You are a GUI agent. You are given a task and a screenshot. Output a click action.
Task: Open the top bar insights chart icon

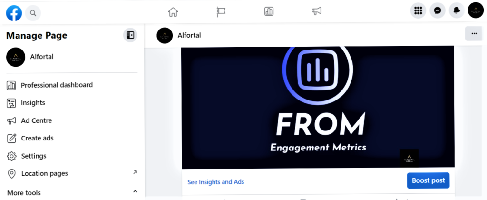click(x=269, y=12)
